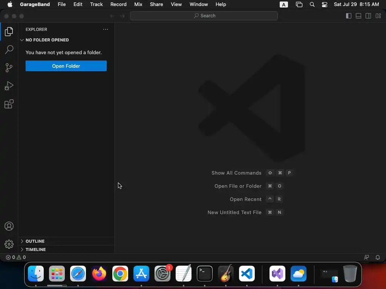Open notifications bell in status bar
386x289 pixels.
point(378,257)
